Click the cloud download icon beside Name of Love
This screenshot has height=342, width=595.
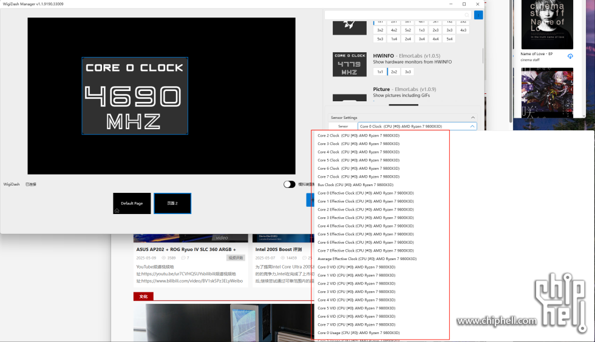coord(570,56)
